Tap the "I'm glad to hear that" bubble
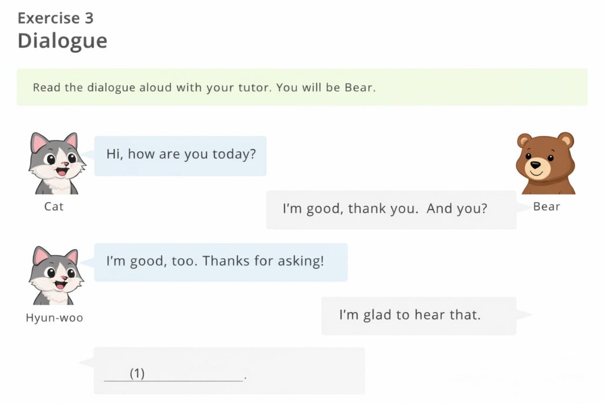This screenshot has height=403, width=604. [418, 316]
